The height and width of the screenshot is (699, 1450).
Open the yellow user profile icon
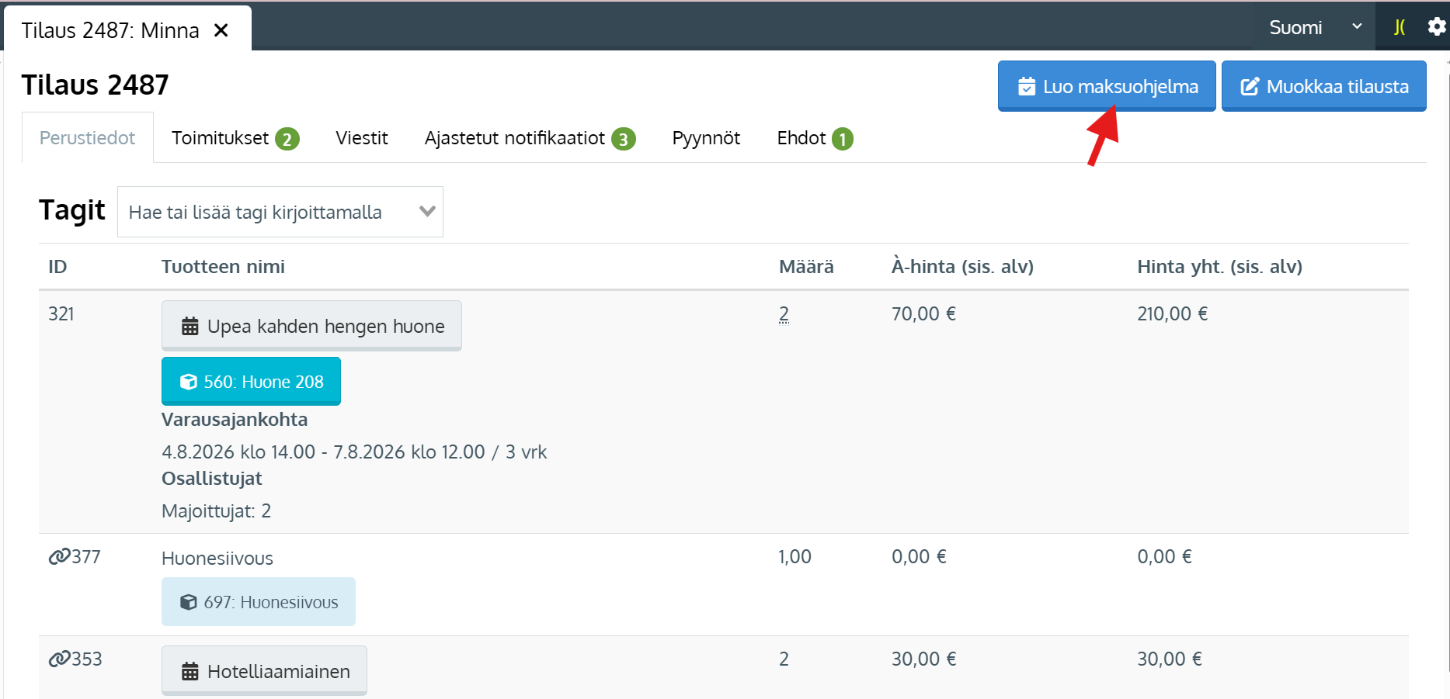1400,27
